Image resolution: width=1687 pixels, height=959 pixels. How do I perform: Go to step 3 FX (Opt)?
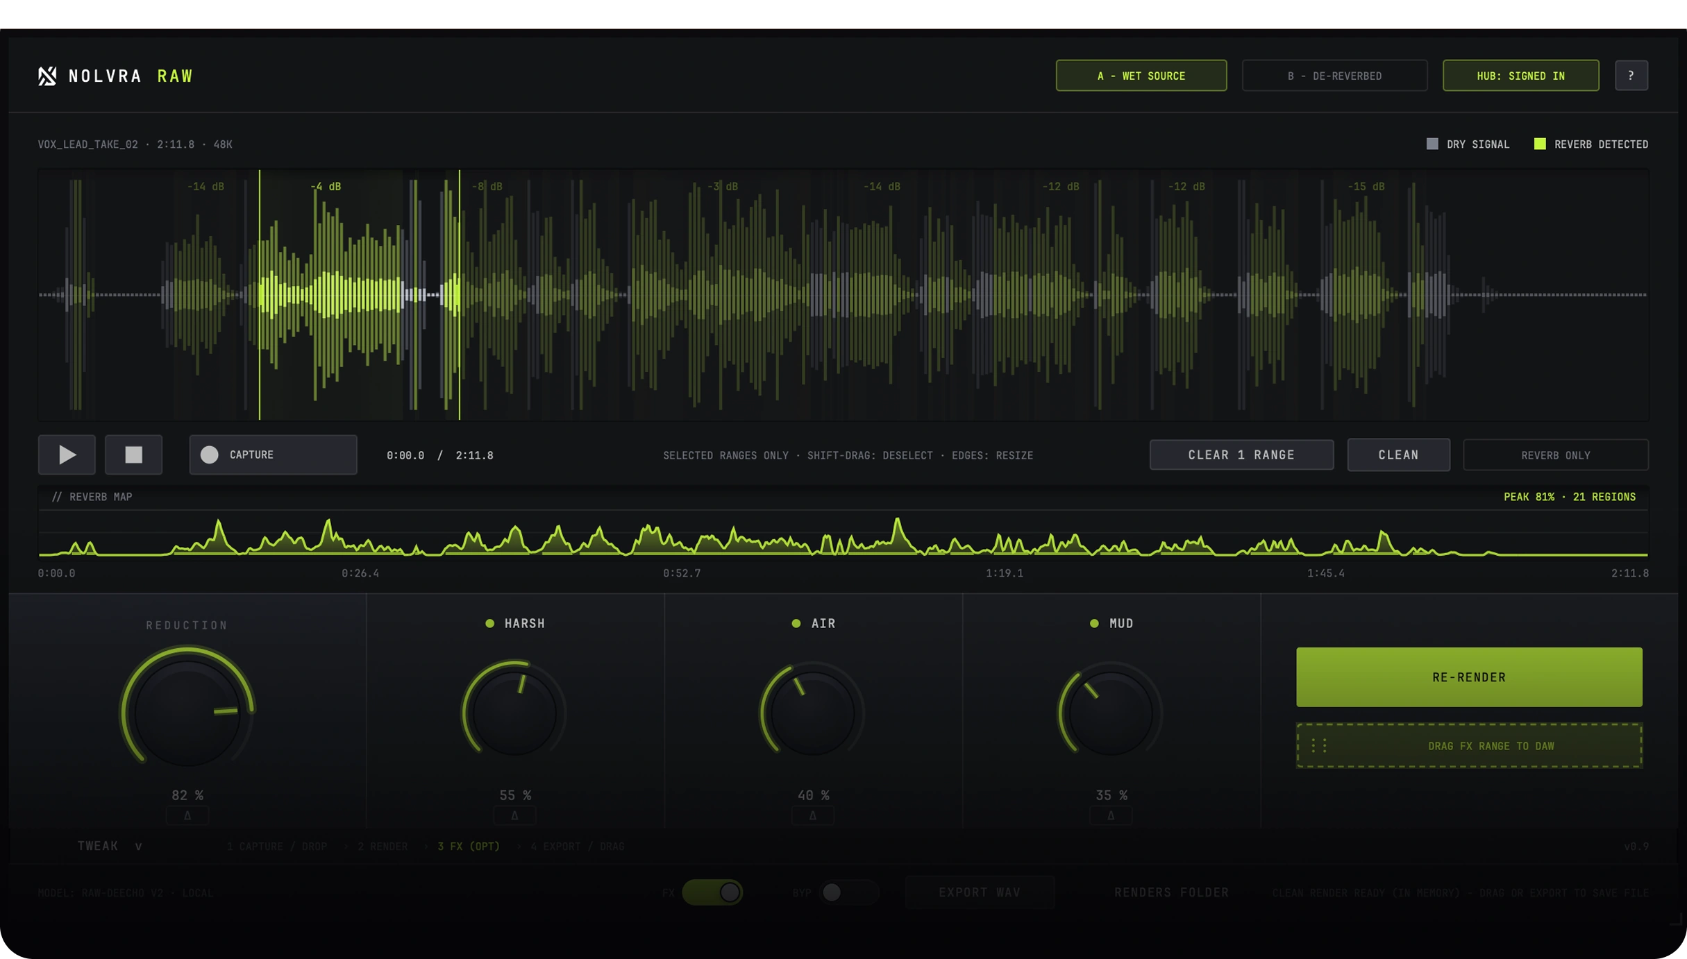pyautogui.click(x=469, y=847)
